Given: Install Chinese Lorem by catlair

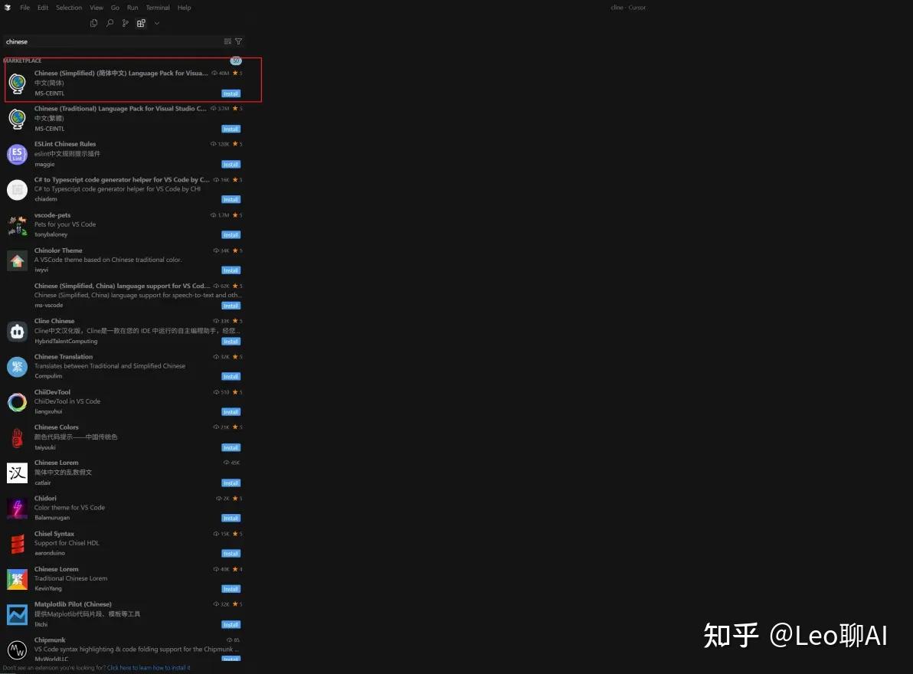Looking at the screenshot, I should tap(231, 483).
